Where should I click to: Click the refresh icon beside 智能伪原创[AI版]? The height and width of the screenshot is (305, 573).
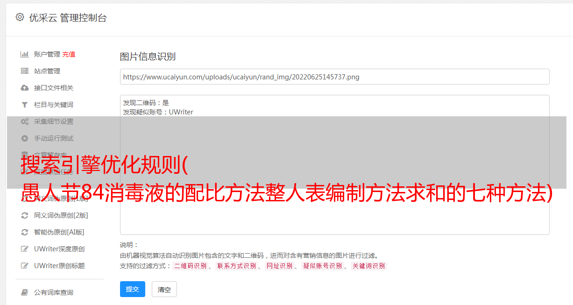pyautogui.click(x=25, y=232)
